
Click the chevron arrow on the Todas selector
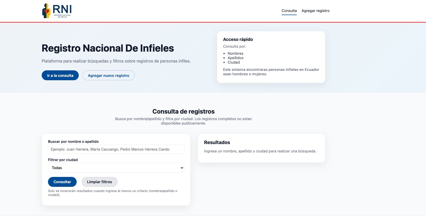(182, 168)
